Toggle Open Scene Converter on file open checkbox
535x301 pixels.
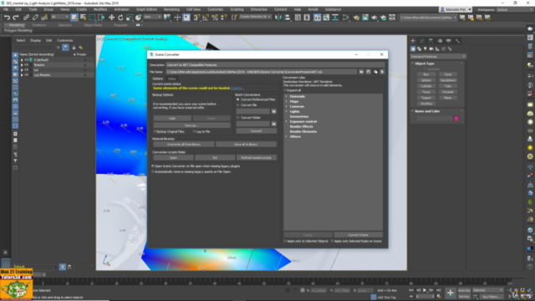click(153, 166)
